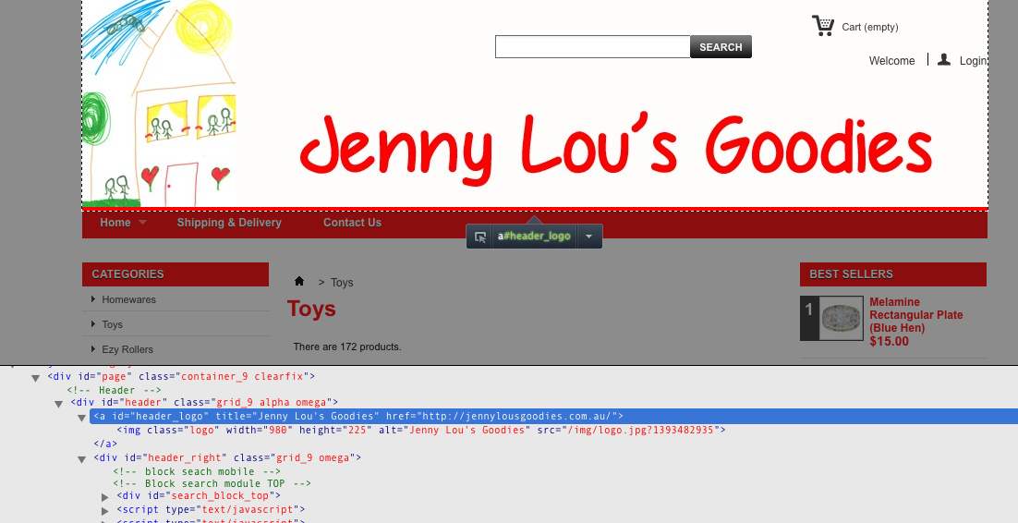This screenshot has height=523, width=1018.
Task: Click the Jenny Lou's Goodies logo banner
Action: click(535, 103)
